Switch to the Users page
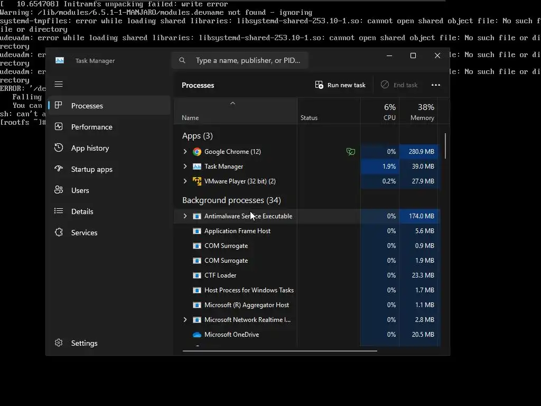This screenshot has width=541, height=406. click(x=110, y=190)
